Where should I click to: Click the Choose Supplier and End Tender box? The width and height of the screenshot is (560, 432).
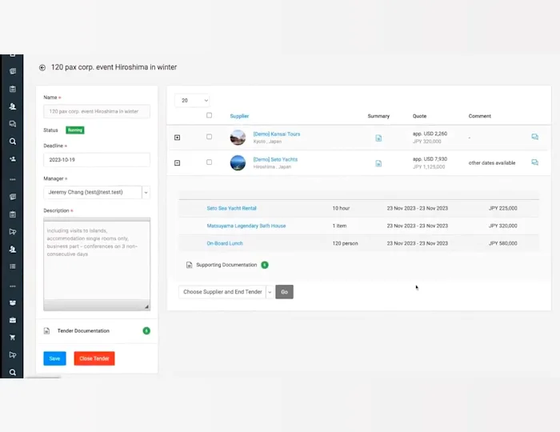[x=222, y=292]
